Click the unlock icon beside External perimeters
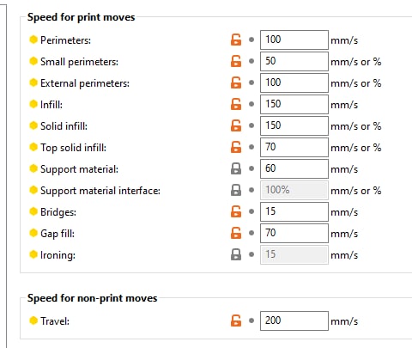This screenshot has height=348, width=412. [236, 82]
